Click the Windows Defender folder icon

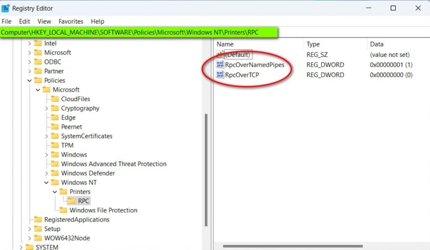pos(55,173)
